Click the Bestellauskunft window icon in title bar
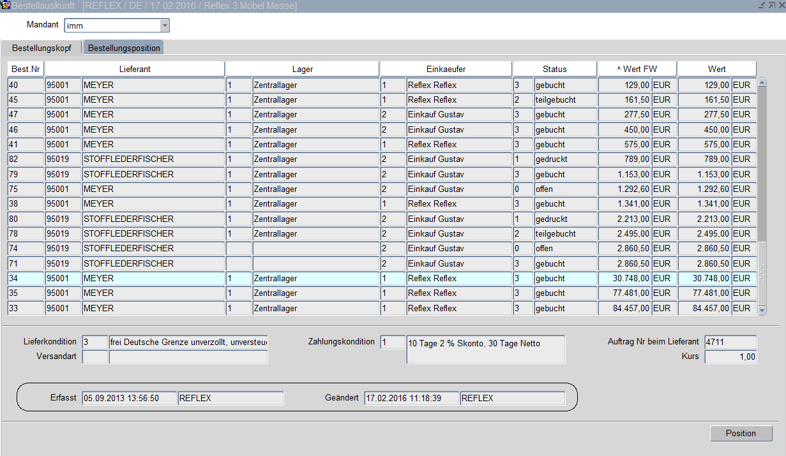Viewport: 786px width, 456px height. [x=6, y=5]
